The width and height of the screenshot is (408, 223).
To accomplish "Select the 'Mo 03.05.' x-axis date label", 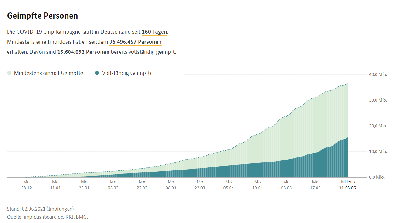I will [286, 185].
